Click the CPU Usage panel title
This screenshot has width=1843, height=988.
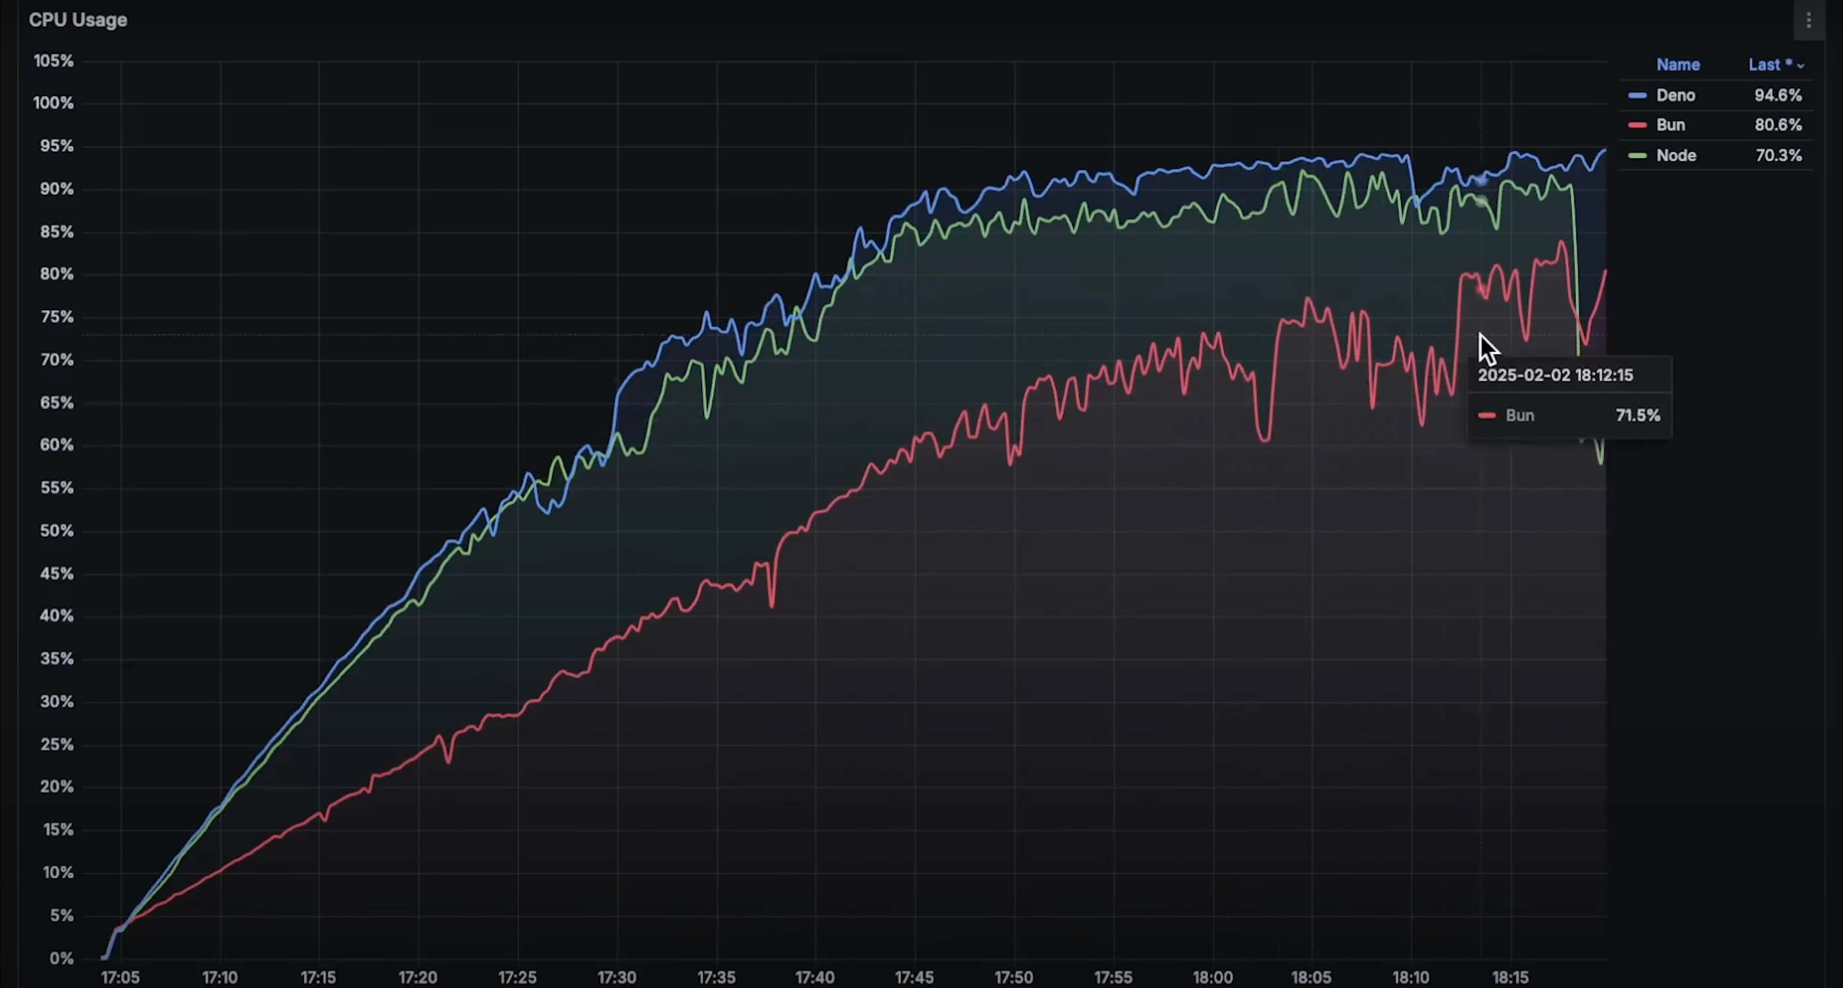click(78, 20)
